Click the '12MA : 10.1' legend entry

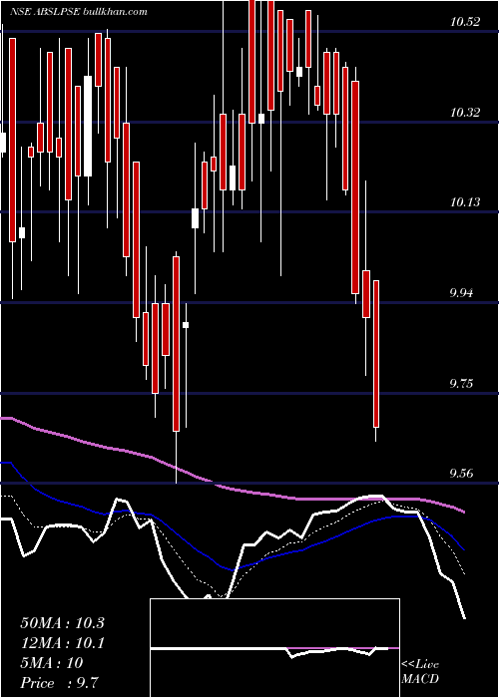click(x=62, y=643)
